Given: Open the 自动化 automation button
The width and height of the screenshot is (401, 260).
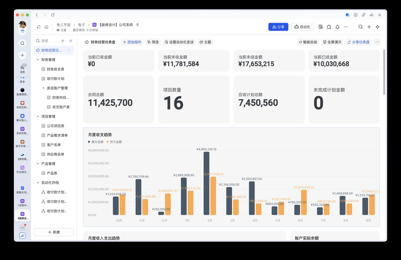Looking at the screenshot, I should pyautogui.click(x=302, y=27).
